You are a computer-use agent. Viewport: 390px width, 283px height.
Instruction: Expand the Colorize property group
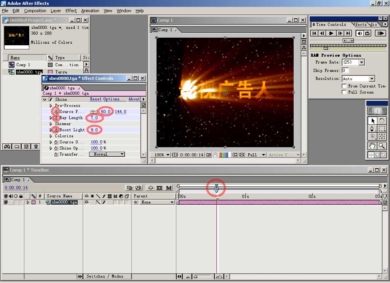(51, 136)
